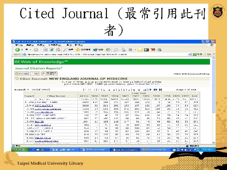Click the Forward arrow in the browser toolbar
This screenshot has width=227, height=170.
coord(36,50)
